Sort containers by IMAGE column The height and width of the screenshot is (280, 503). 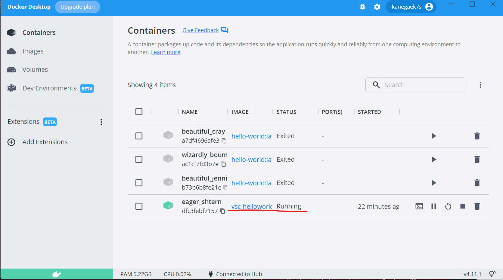tap(240, 112)
